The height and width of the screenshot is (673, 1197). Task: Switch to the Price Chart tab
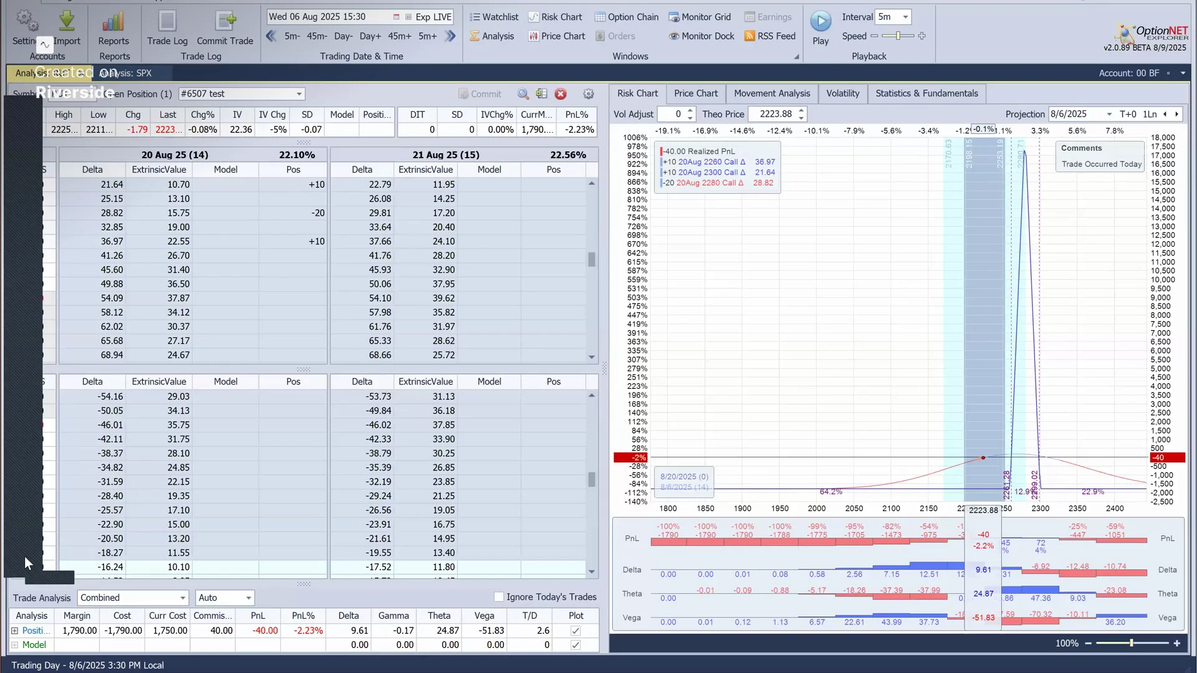(696, 93)
